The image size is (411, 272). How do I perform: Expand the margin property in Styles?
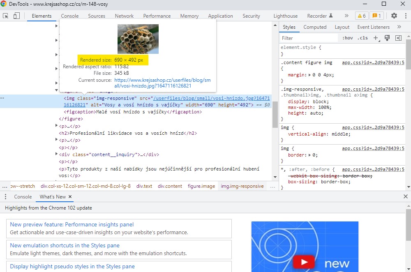pos(309,75)
